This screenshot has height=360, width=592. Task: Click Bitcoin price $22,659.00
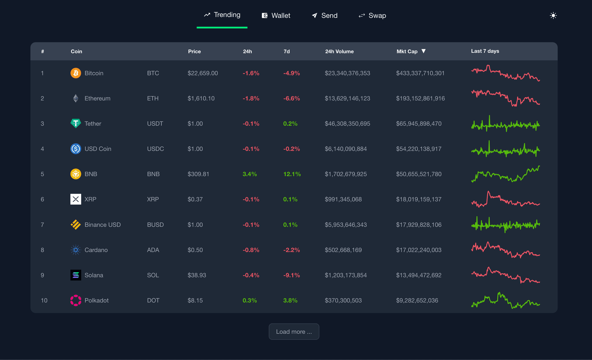pyautogui.click(x=203, y=73)
